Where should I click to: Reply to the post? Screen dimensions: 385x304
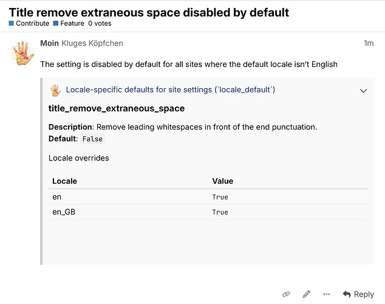coord(358,294)
